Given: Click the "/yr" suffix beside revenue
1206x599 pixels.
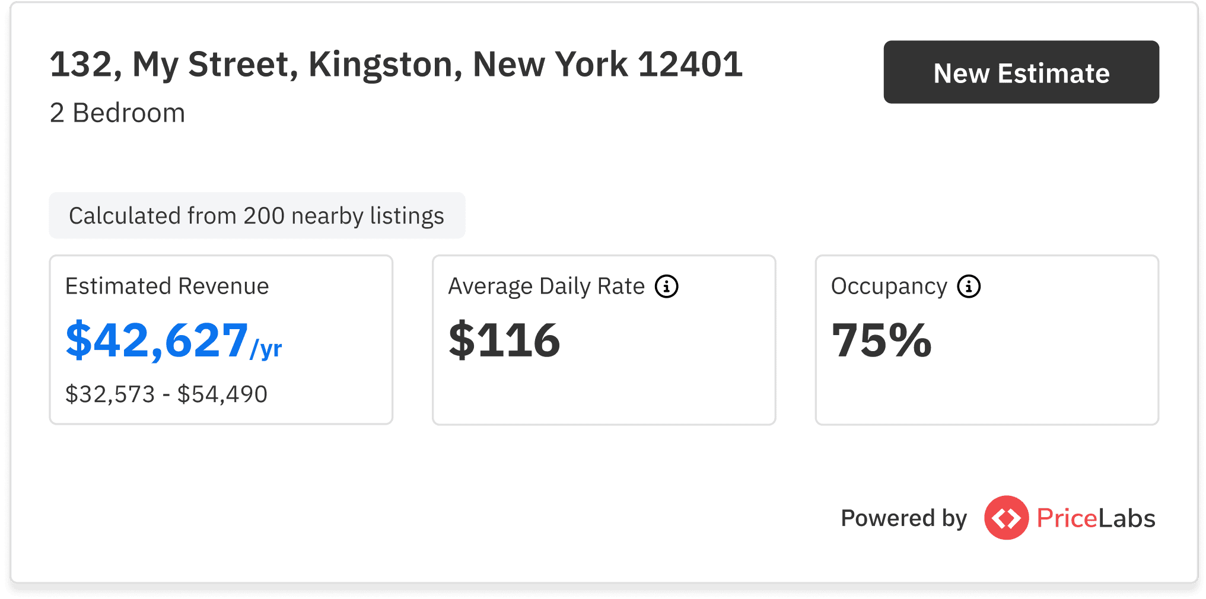Looking at the screenshot, I should click(x=266, y=349).
